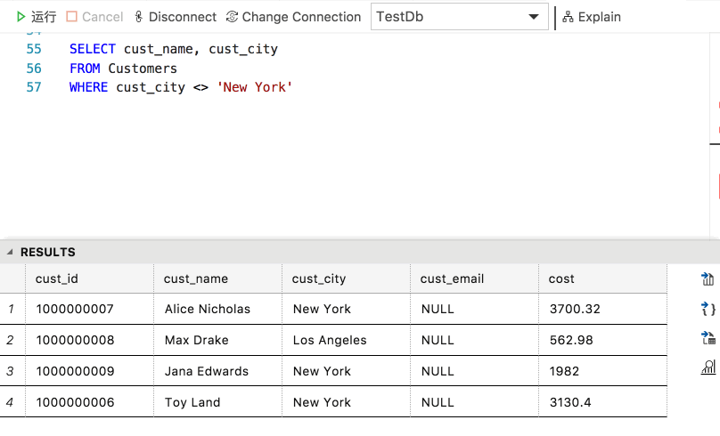
Task: Click cell 1000000009
Action: point(89,371)
